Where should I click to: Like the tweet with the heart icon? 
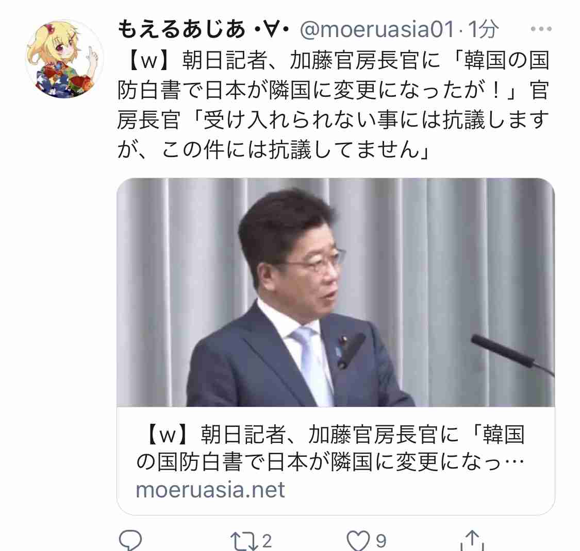click(358, 541)
